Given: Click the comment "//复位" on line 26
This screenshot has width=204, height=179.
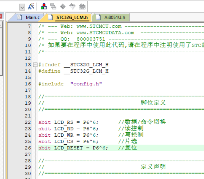Looking at the screenshot, I should pyautogui.click(x=128, y=148).
